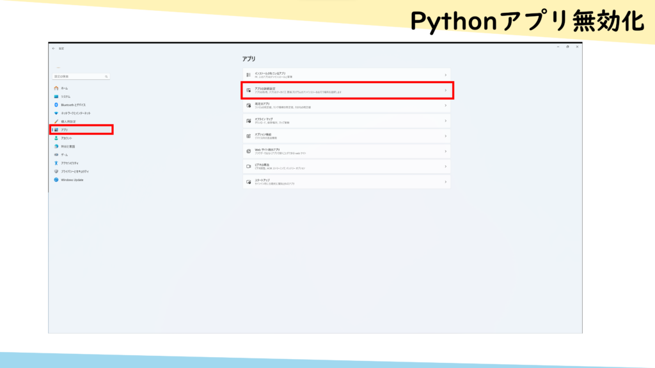Expand the optional features row chevron
655x368 pixels.
pyautogui.click(x=445, y=136)
